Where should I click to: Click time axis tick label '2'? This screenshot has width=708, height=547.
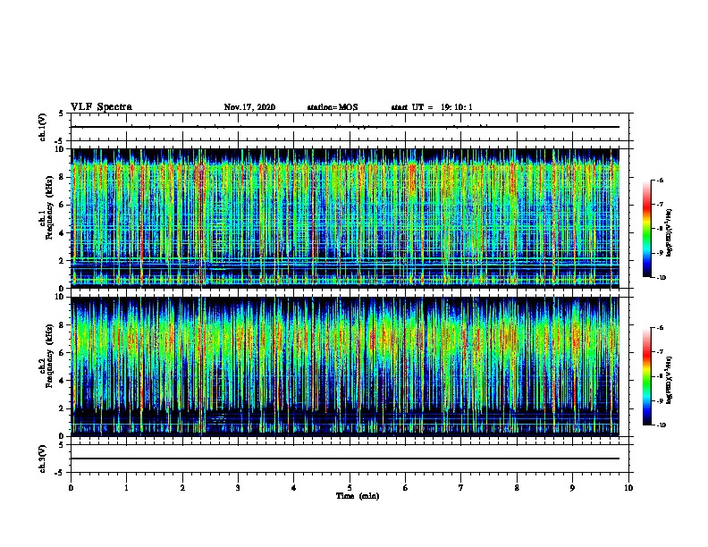click(x=182, y=488)
